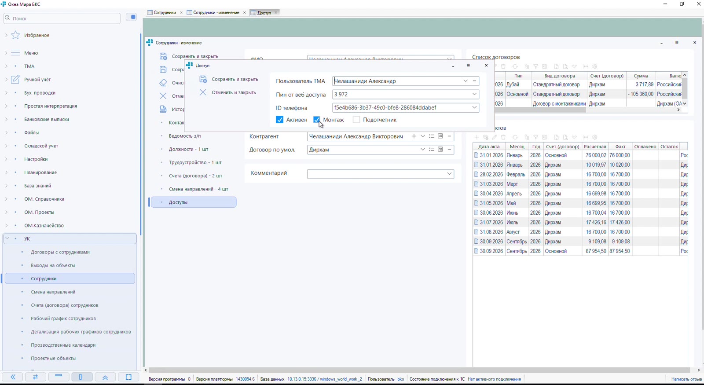
Task: Click the Поиск search field
Action: pos(62,18)
